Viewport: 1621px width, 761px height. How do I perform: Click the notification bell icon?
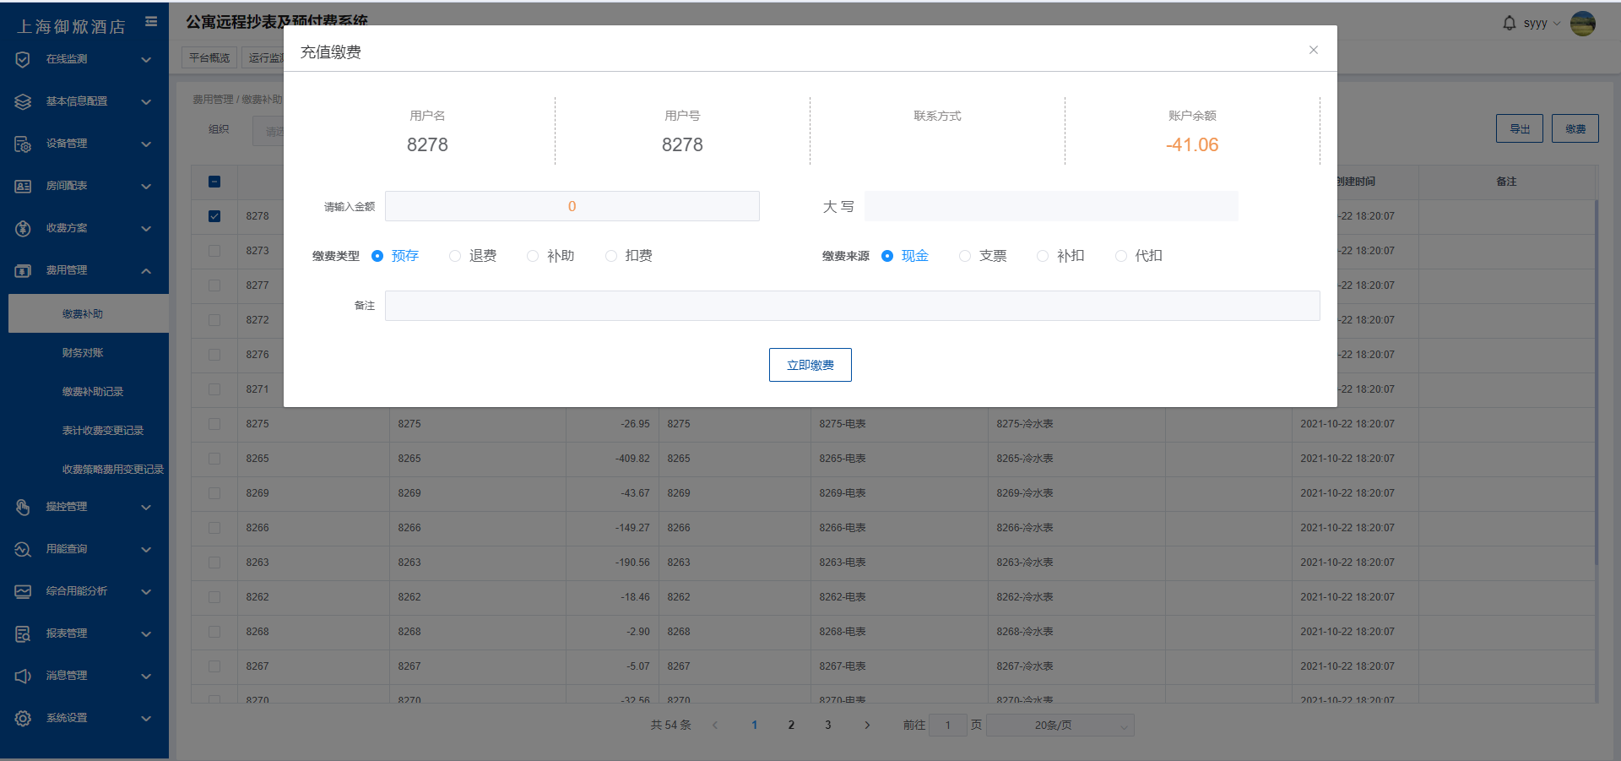[1509, 23]
